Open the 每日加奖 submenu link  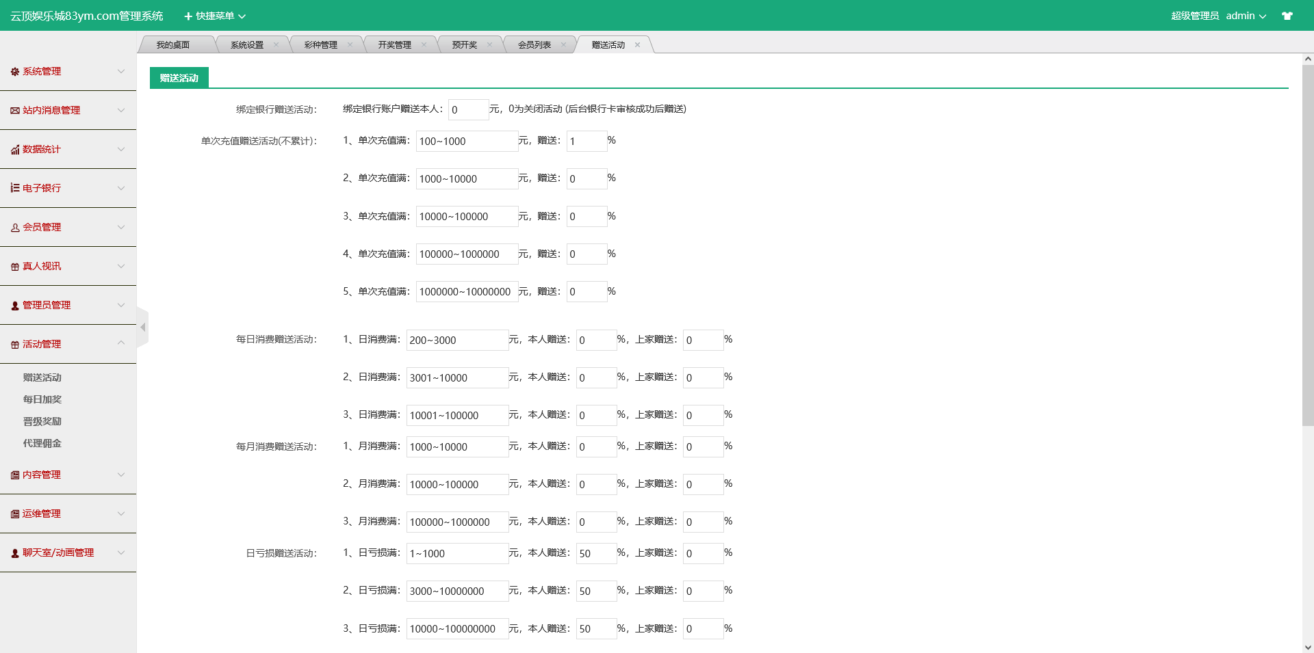[42, 399]
